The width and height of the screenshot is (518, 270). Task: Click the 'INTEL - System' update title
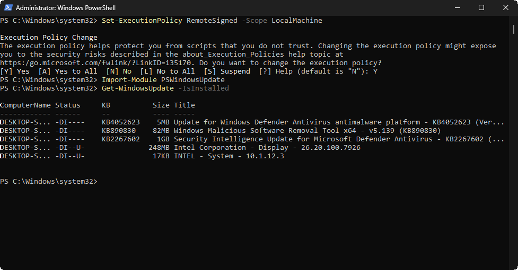tap(229, 156)
